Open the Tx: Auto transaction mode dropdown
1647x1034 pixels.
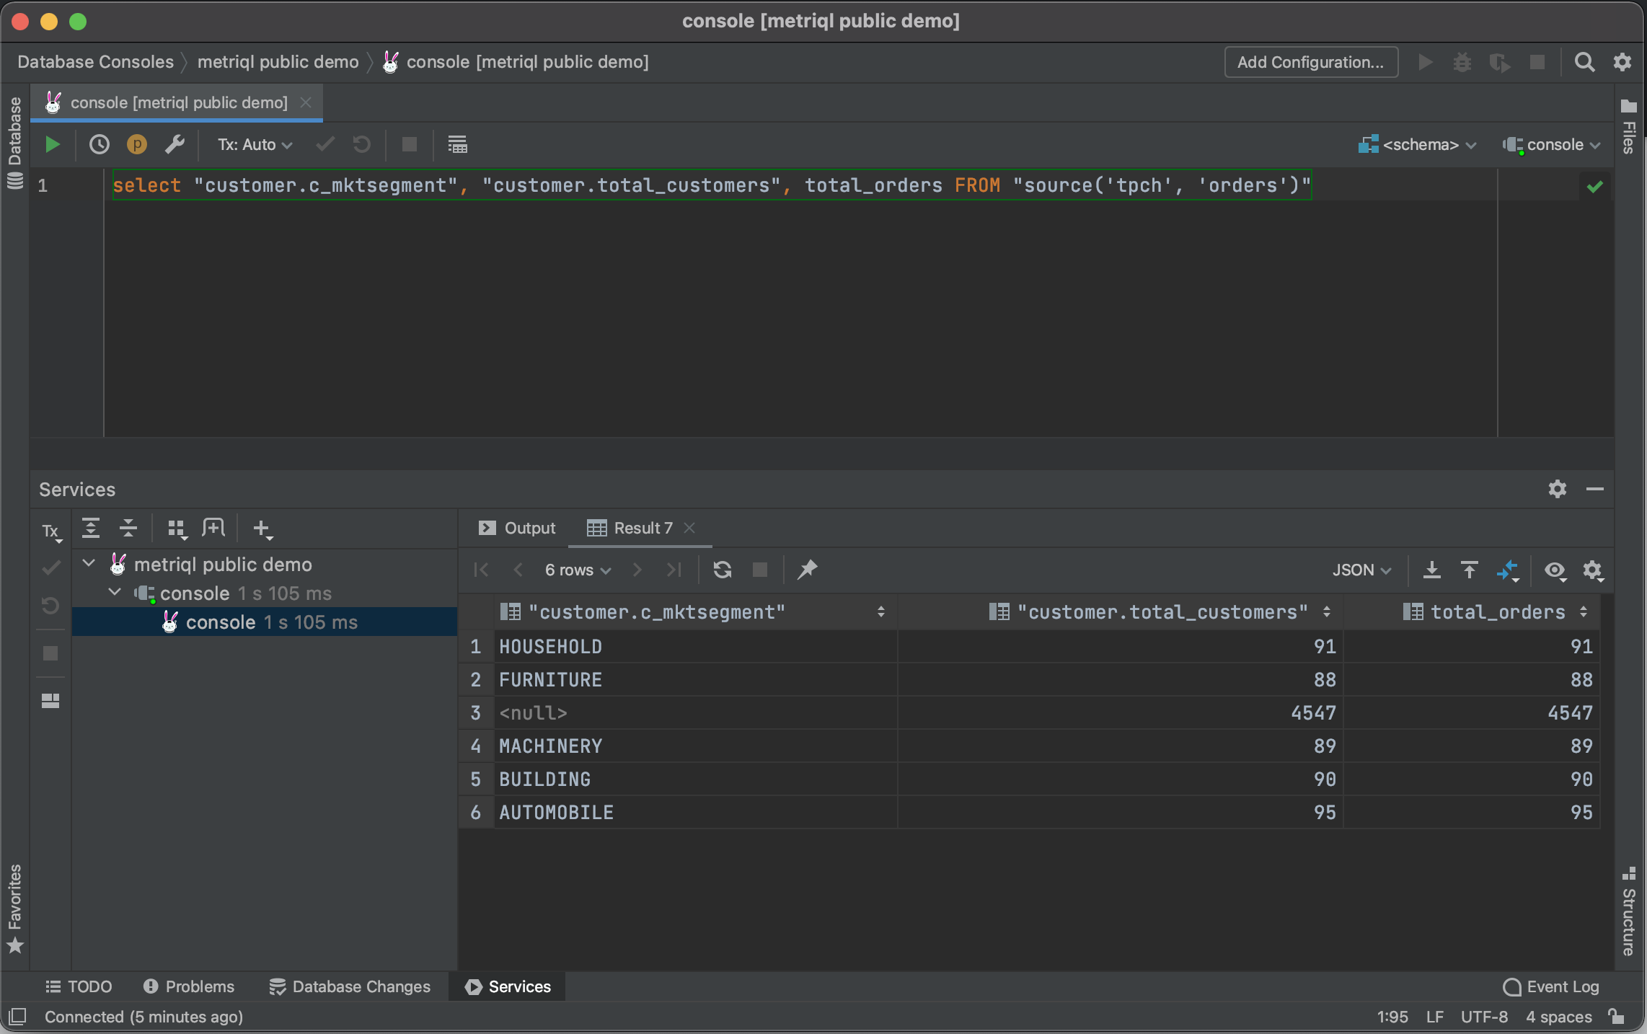pos(254,144)
